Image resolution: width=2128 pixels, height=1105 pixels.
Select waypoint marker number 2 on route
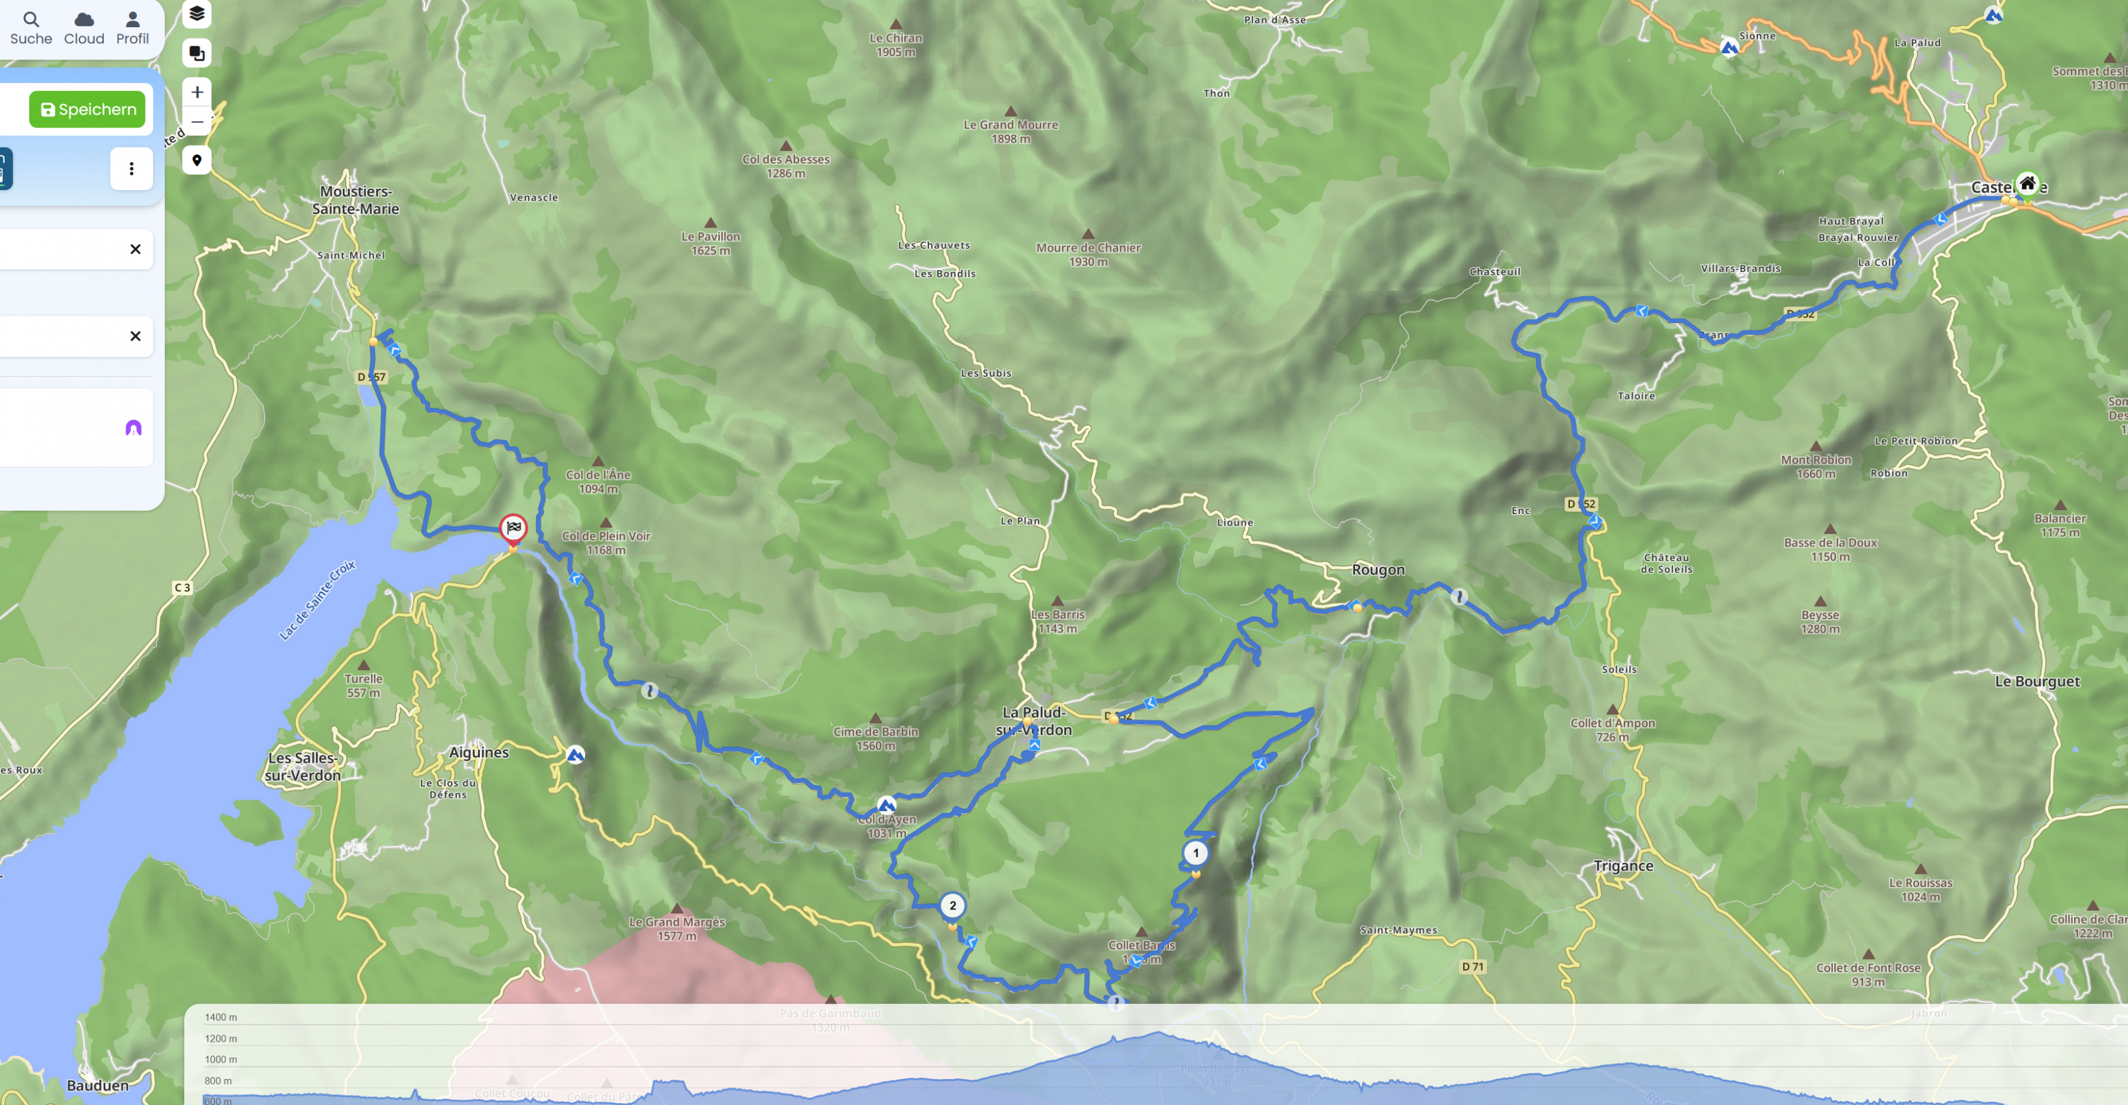tap(952, 906)
